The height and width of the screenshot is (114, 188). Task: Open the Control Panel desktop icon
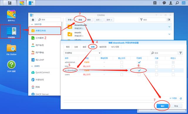pos(11,31)
